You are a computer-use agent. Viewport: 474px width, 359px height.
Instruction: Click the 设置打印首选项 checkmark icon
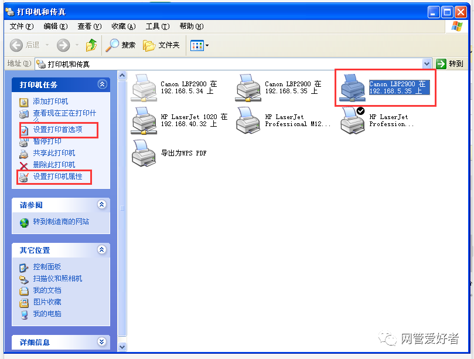24,131
